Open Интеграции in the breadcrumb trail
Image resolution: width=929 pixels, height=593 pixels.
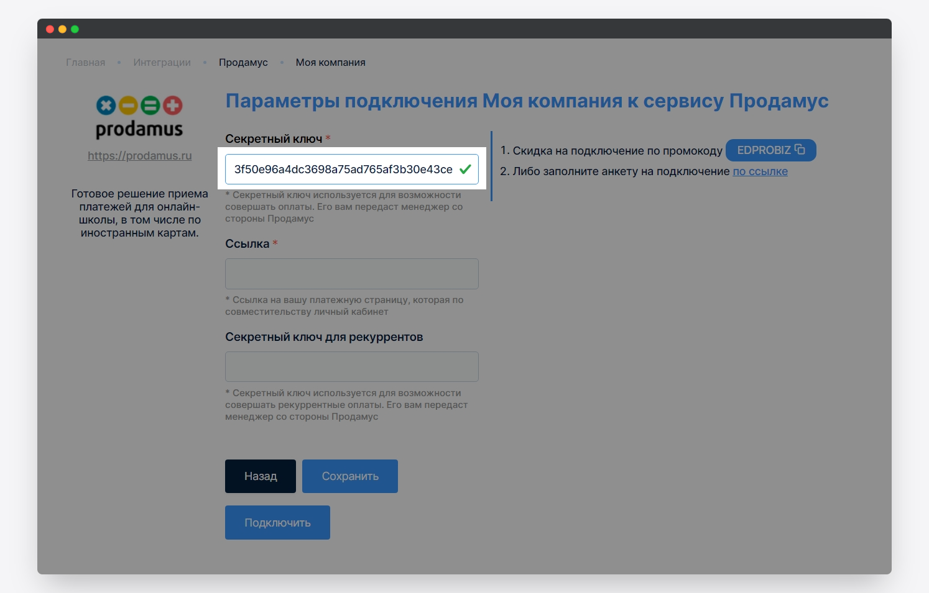162,63
